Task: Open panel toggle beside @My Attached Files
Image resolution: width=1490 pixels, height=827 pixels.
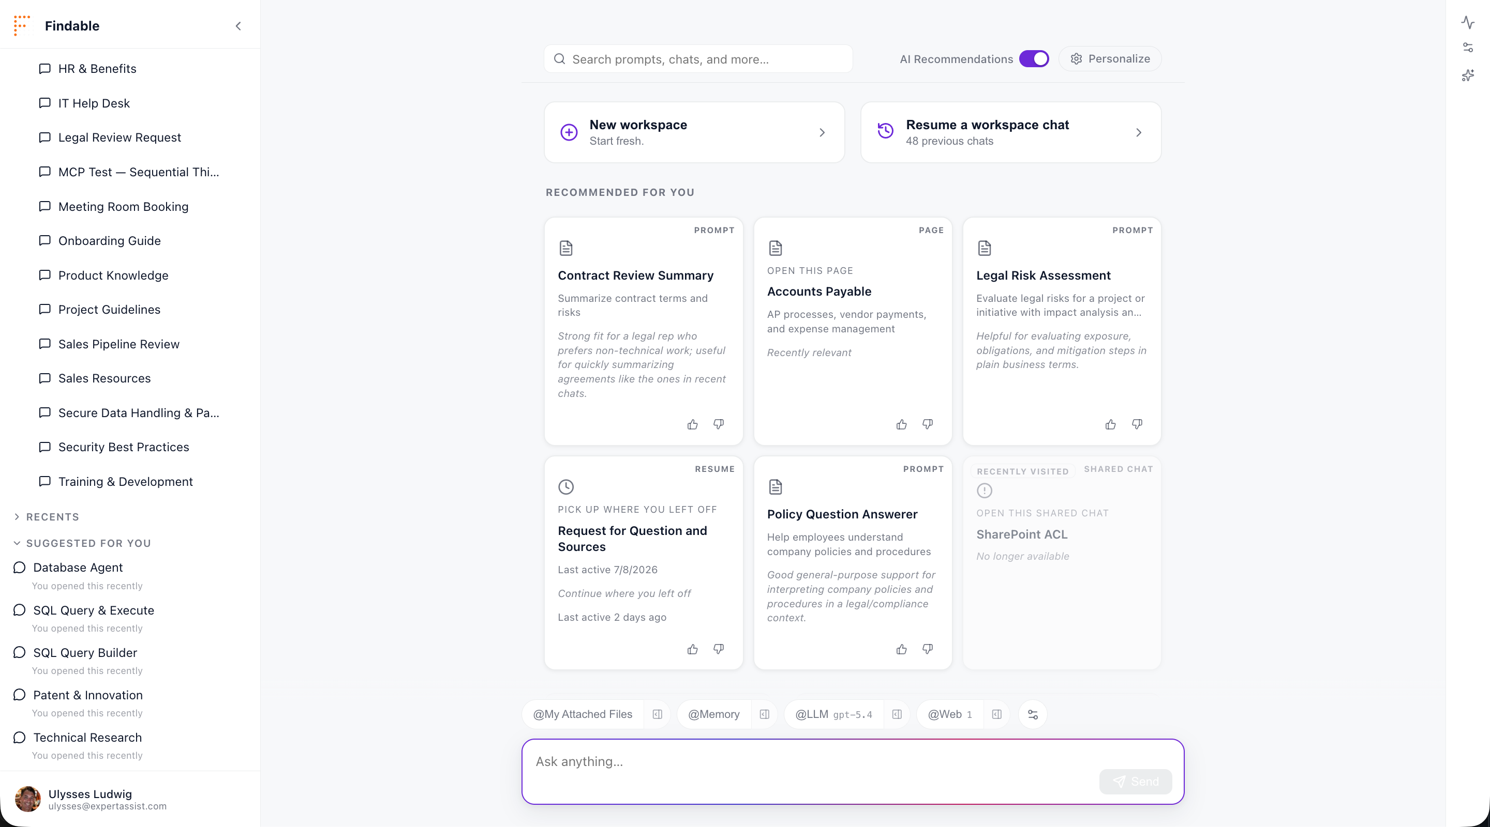Action: click(657, 714)
